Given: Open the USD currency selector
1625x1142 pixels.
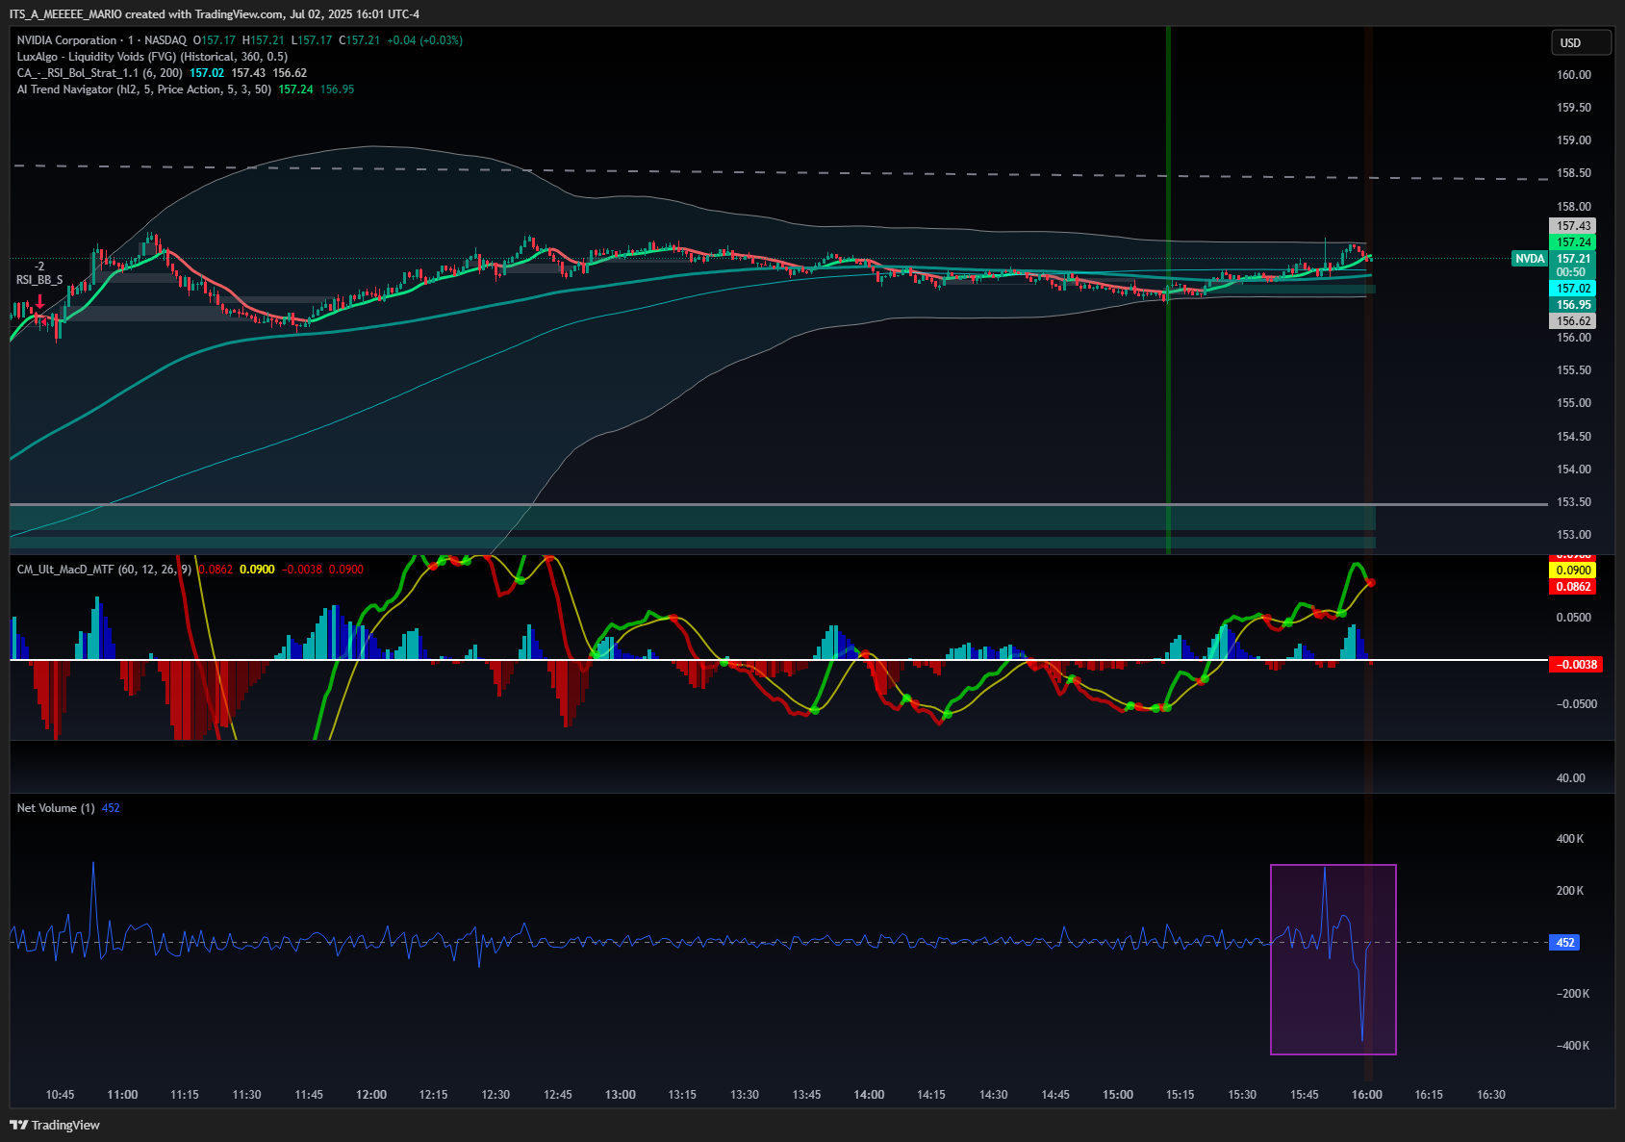Looking at the screenshot, I should pyautogui.click(x=1581, y=43).
